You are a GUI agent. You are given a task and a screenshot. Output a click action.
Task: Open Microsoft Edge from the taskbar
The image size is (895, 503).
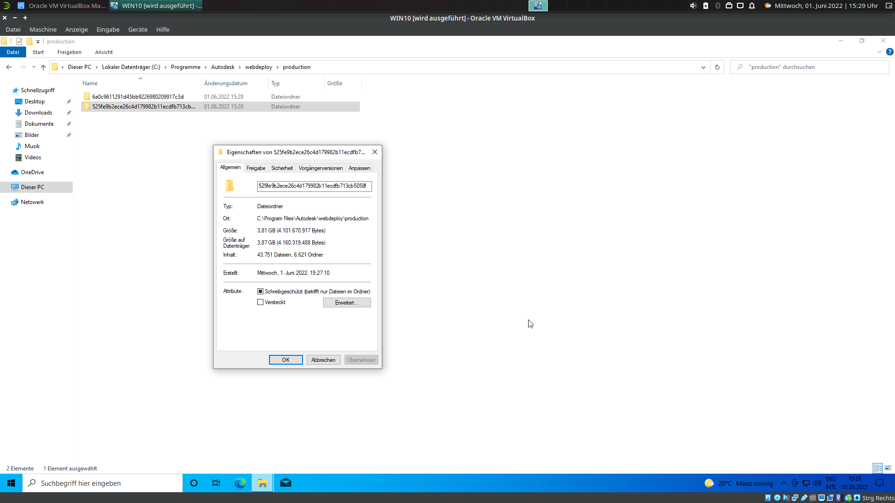click(x=240, y=483)
